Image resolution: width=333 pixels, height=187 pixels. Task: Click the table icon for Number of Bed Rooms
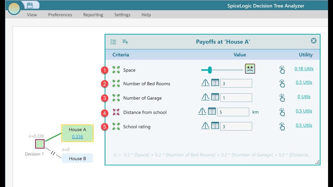(215, 83)
